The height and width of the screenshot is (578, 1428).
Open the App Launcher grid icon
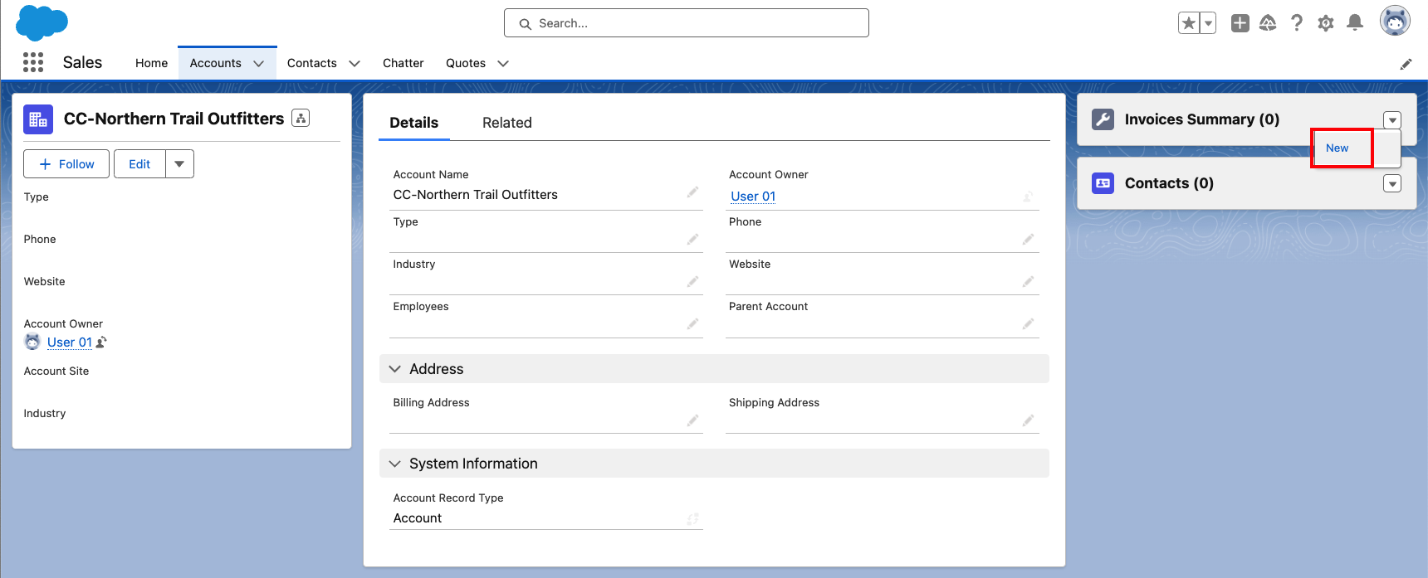click(33, 62)
